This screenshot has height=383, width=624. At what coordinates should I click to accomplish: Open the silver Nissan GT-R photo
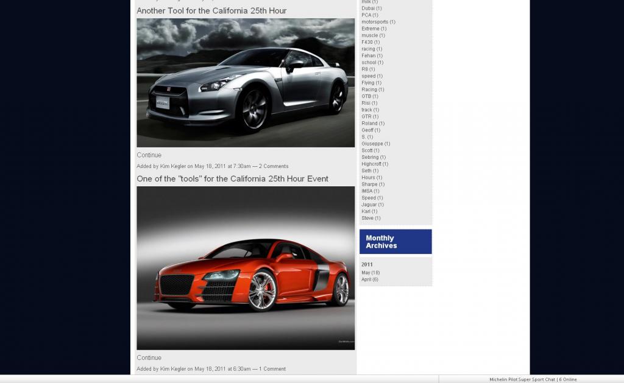246,83
